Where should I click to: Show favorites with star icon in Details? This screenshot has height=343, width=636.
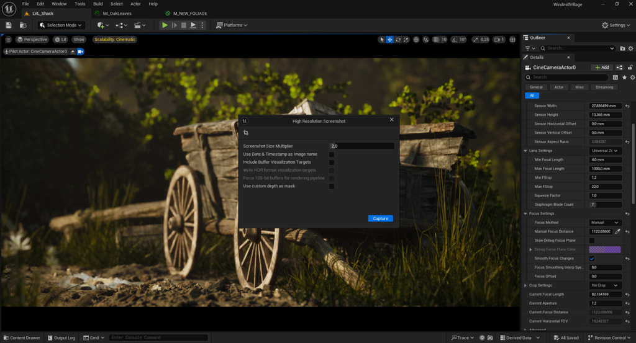(x=624, y=78)
